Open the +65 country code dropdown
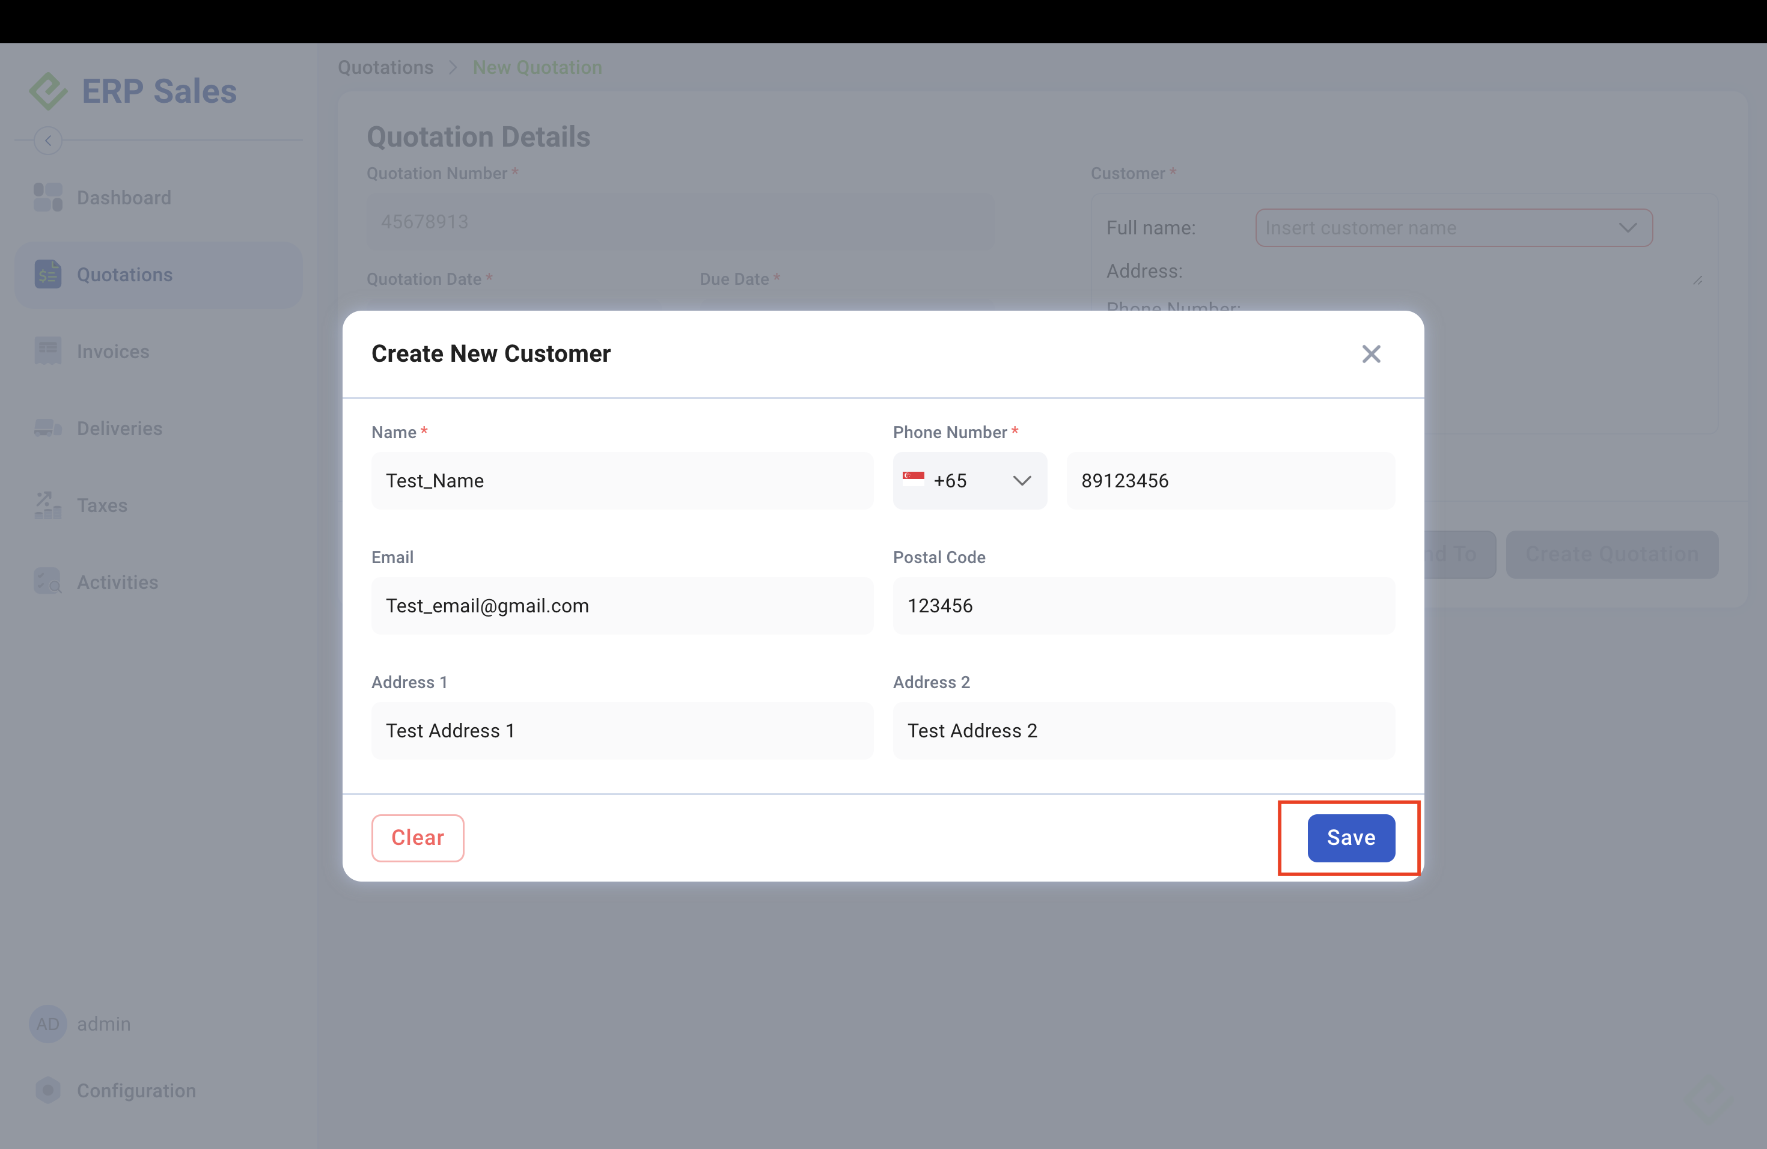 [1021, 481]
